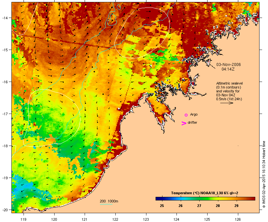268x222 pixels.
Task: Click the Argo legend label
Action: pyautogui.click(x=194, y=114)
